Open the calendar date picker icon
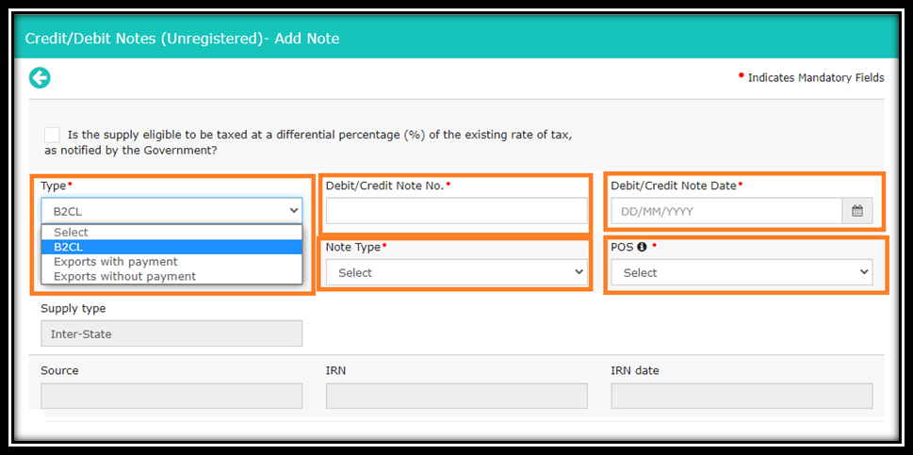913x455 pixels. [x=857, y=211]
